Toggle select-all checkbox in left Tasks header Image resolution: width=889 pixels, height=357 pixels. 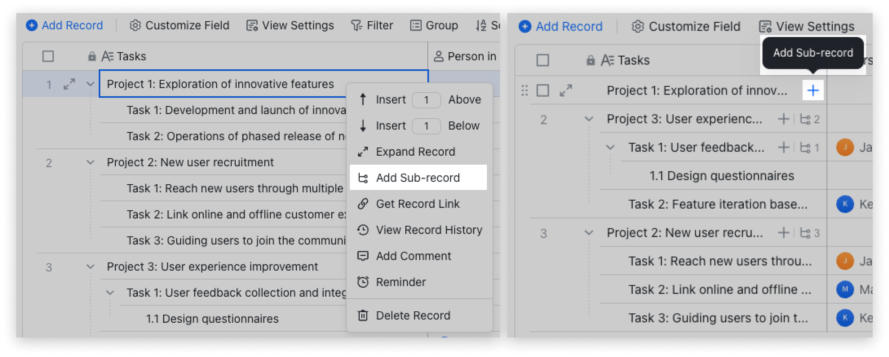coord(48,56)
